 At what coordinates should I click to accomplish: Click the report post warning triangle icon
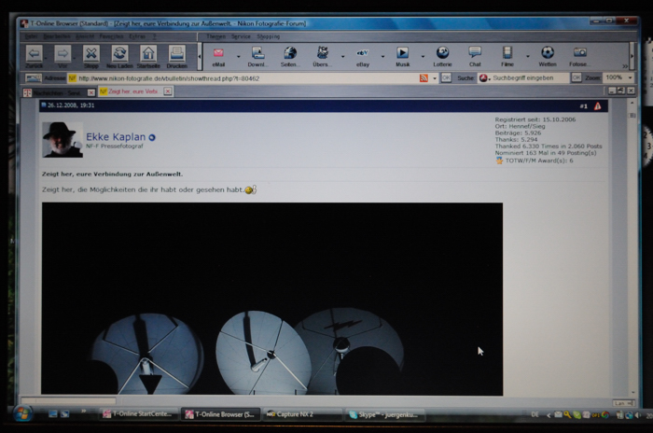(x=598, y=106)
